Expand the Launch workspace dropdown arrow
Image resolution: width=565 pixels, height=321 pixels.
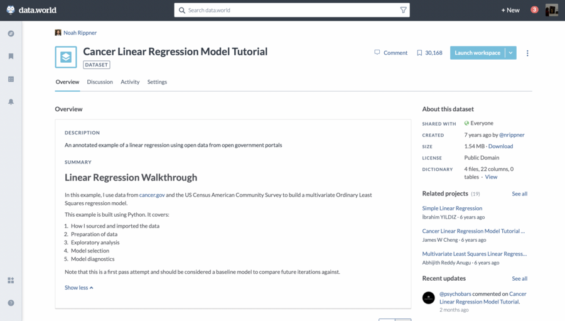tap(511, 53)
